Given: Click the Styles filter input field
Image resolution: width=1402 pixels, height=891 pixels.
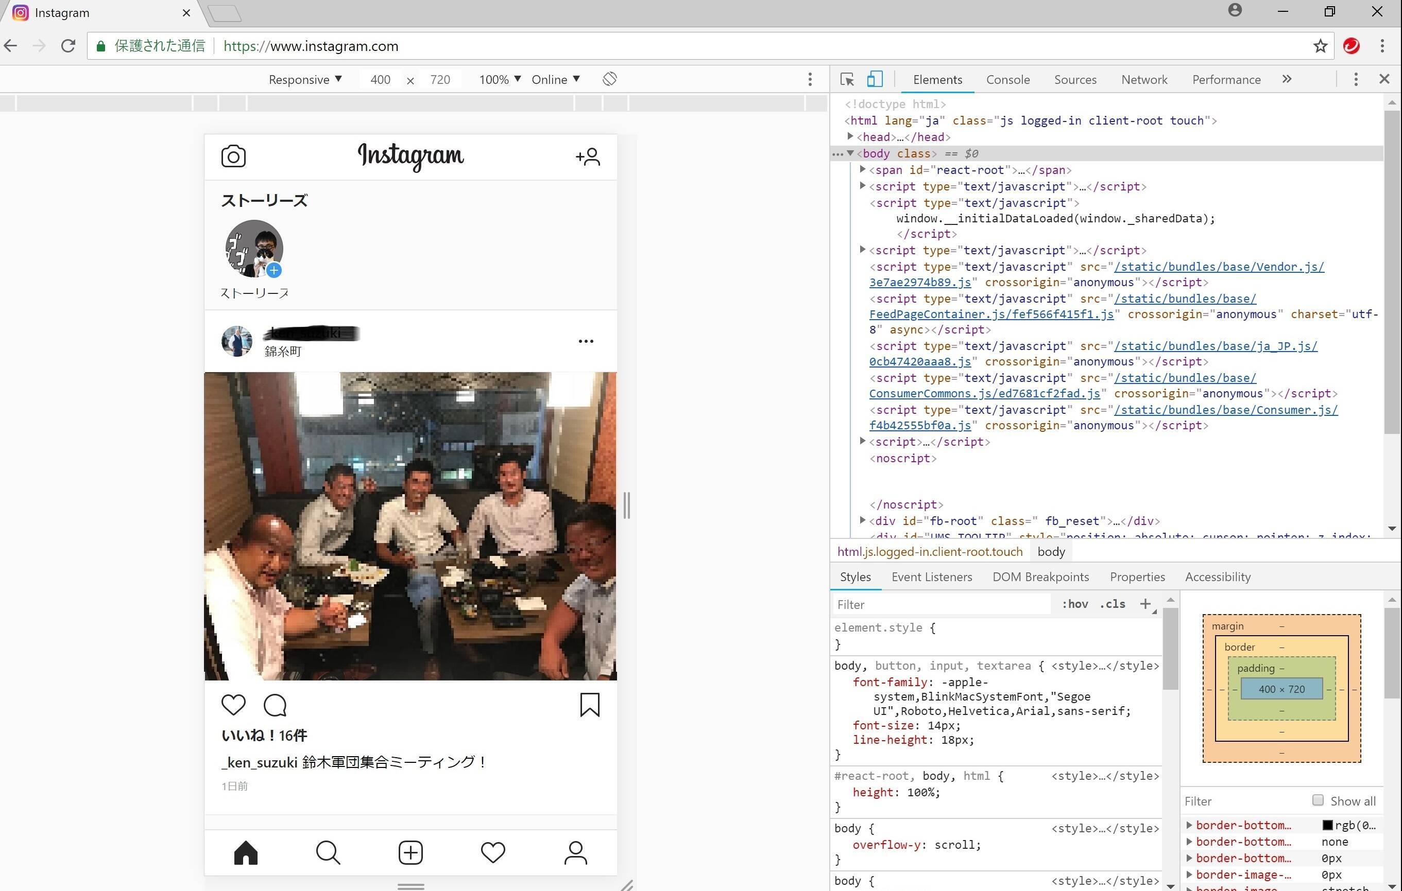Looking at the screenshot, I should pos(942,604).
